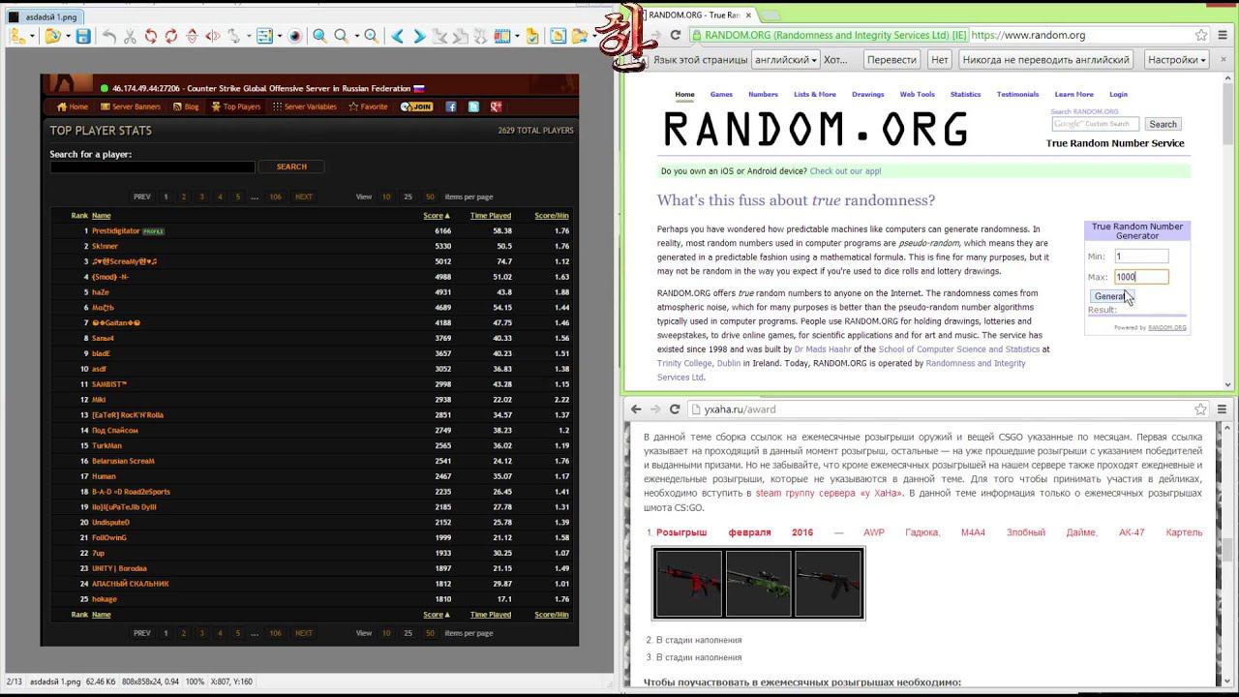
Task: Click the 'Нет' button in translate bar
Action: [x=940, y=60]
